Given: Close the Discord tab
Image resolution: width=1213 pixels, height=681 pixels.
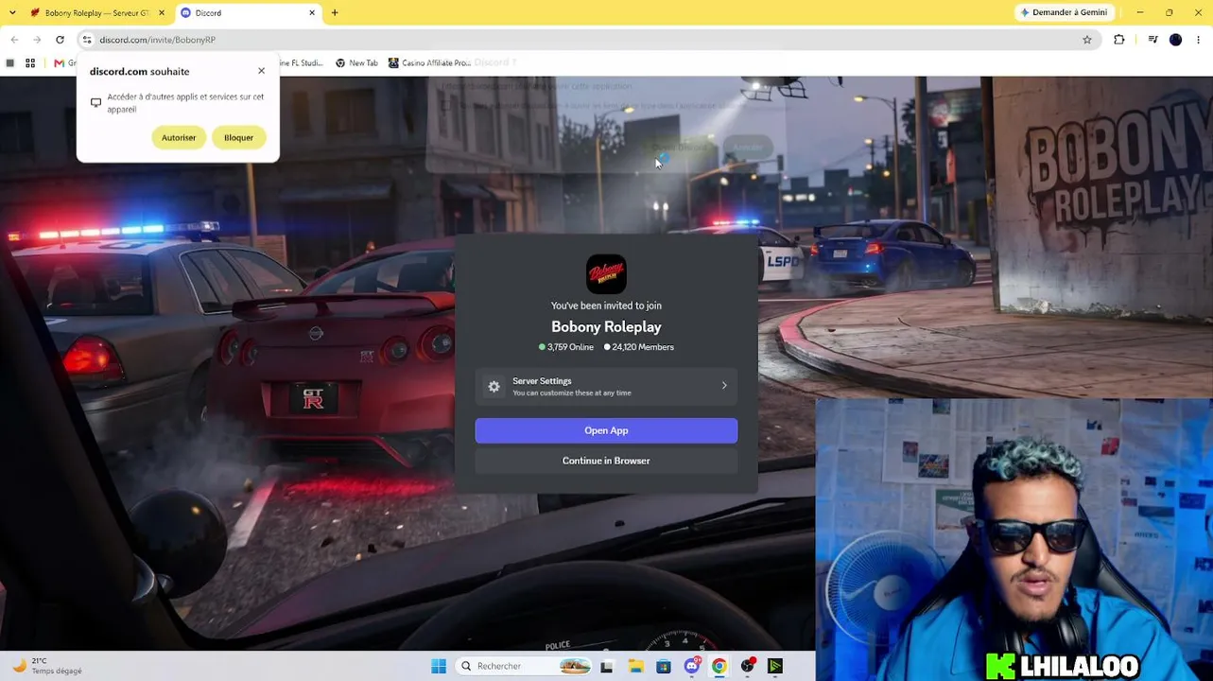Looking at the screenshot, I should click(x=312, y=12).
